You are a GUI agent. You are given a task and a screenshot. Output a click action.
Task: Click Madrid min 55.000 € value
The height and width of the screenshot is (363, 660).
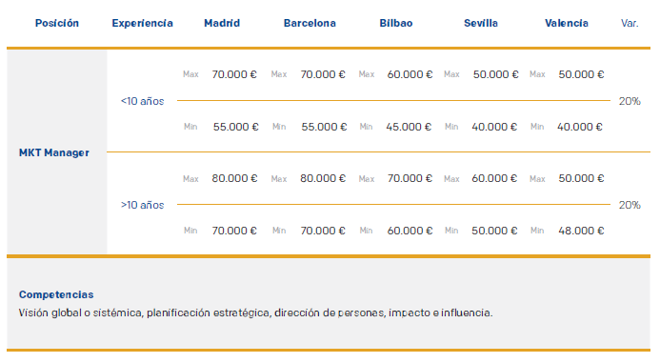coord(236,127)
